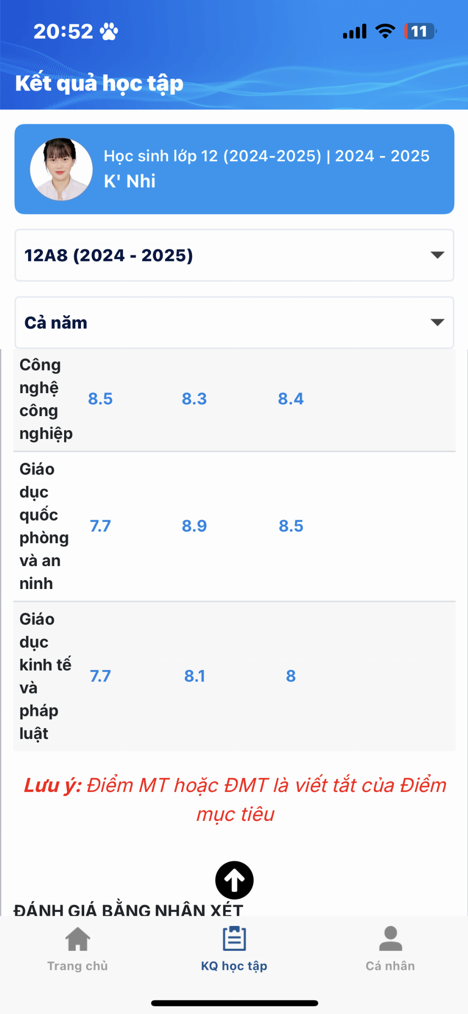The width and height of the screenshot is (468, 1014).
Task: Expand the 12A8 (2024 - 2025) class dropdown
Action: tap(234, 255)
